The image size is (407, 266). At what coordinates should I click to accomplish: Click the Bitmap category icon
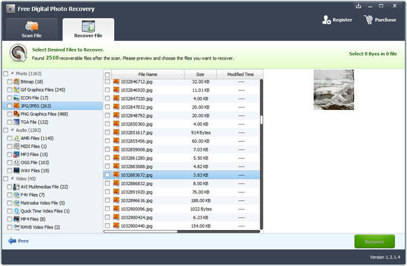[16, 81]
